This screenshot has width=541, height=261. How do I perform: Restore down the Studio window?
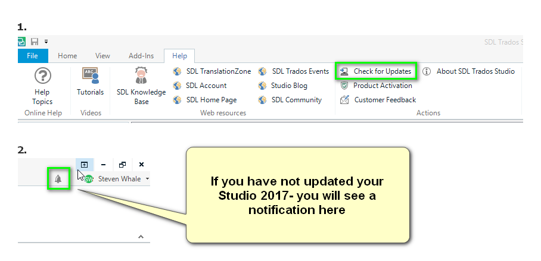122,165
